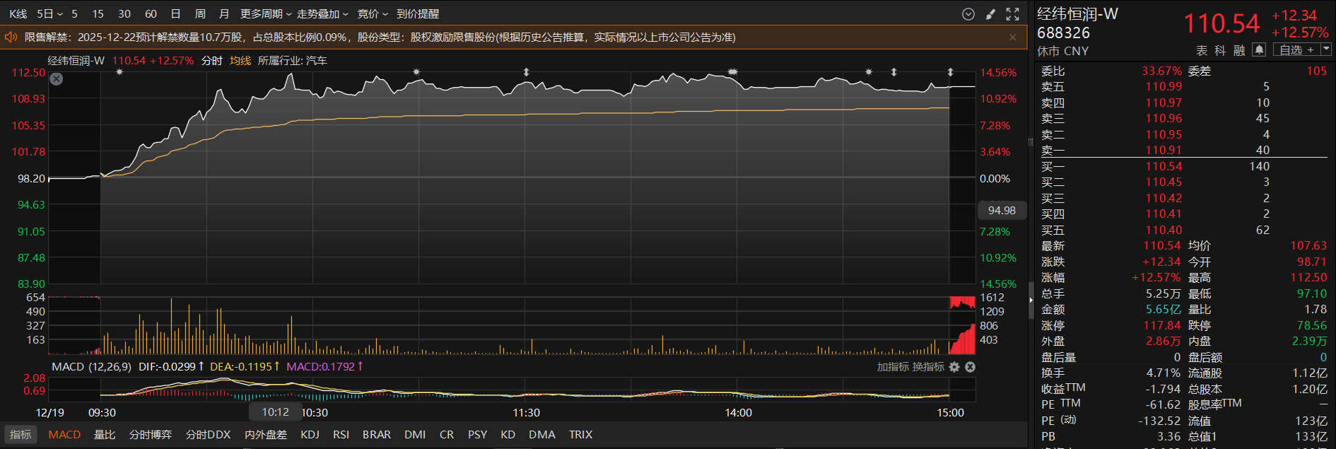Select the RSI indicator tab
Screen dimensions: 1336x449
pos(341,435)
